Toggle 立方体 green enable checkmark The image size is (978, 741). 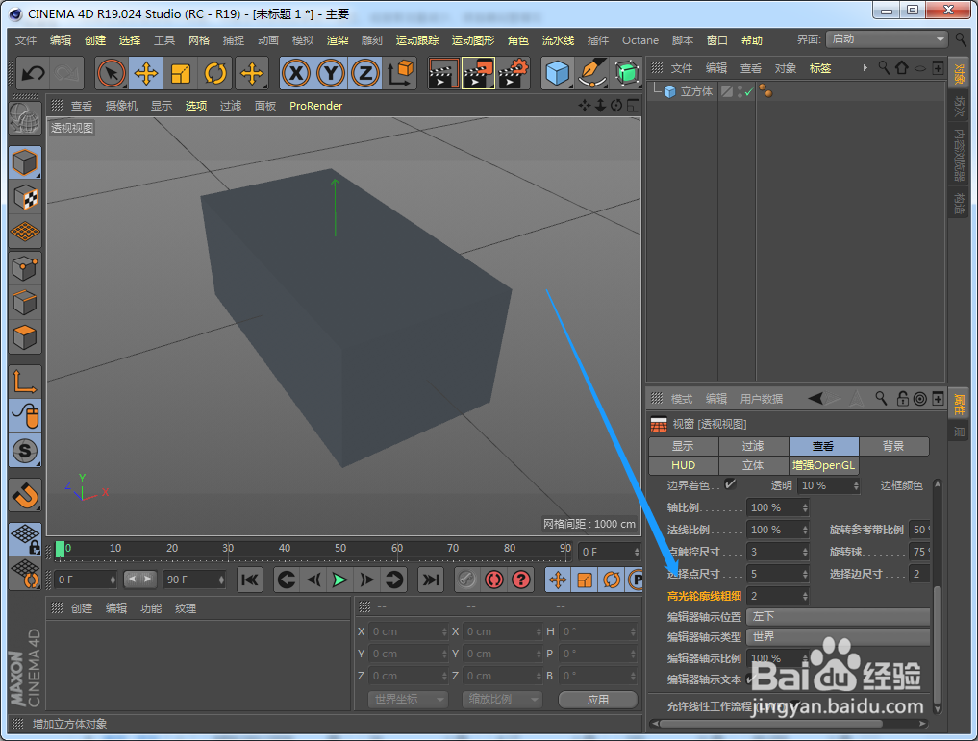748,91
